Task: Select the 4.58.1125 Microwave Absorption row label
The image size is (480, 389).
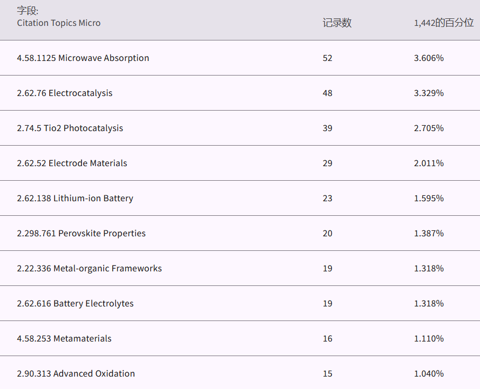Action: [83, 58]
